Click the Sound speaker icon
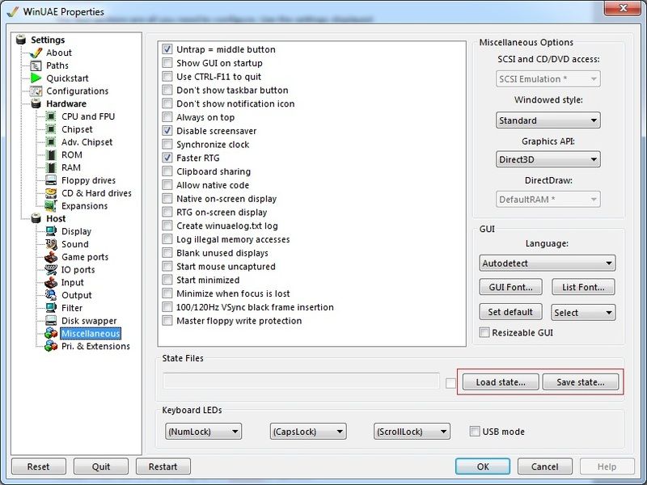The height and width of the screenshot is (485, 647). [x=51, y=244]
